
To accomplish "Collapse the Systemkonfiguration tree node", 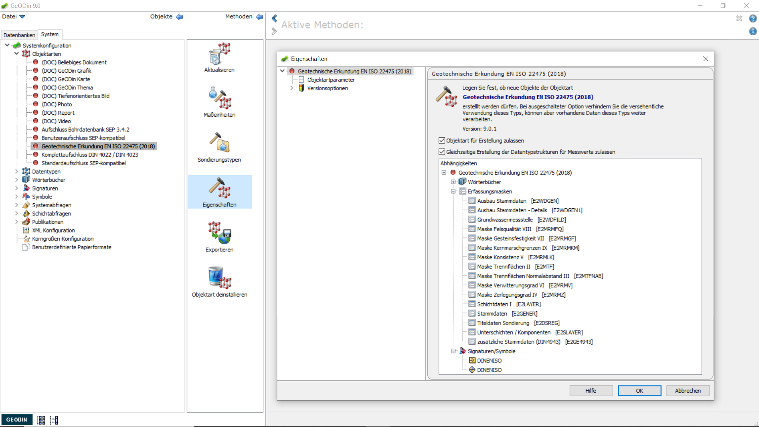I will tap(7, 45).
